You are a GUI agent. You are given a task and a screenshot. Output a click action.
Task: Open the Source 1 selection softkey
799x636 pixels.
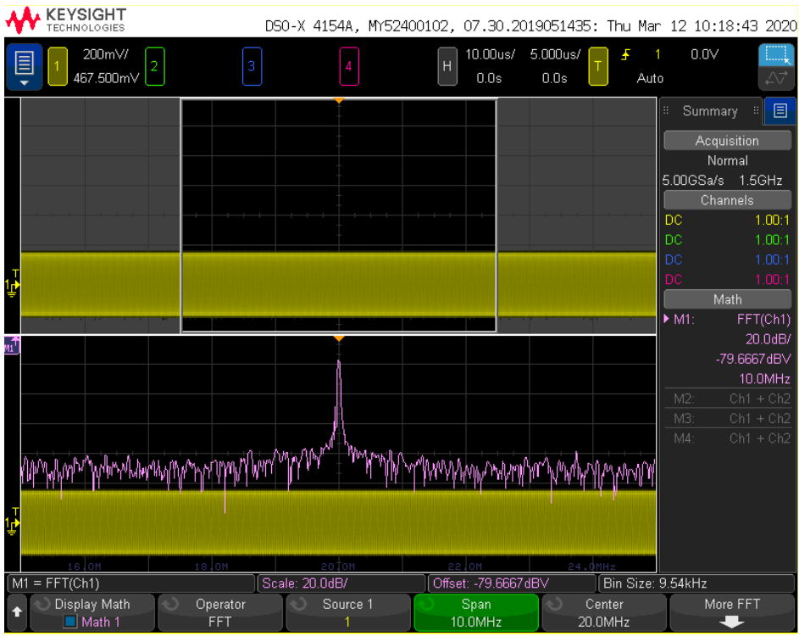(x=347, y=612)
